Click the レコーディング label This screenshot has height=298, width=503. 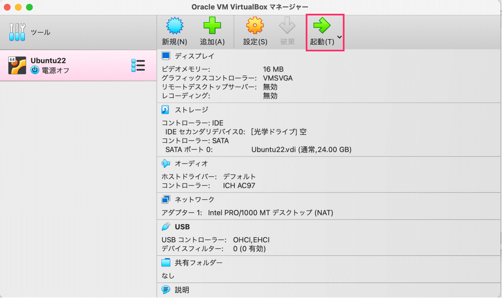[x=186, y=96]
